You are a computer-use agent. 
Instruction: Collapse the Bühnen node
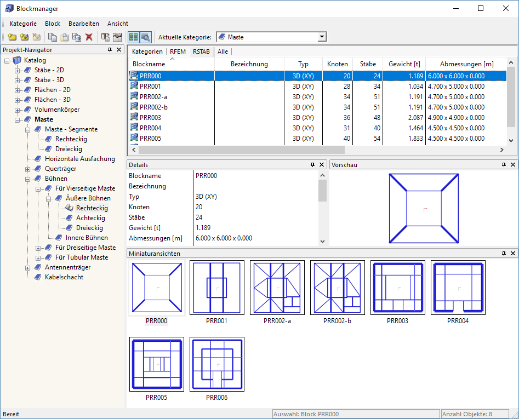click(28, 179)
